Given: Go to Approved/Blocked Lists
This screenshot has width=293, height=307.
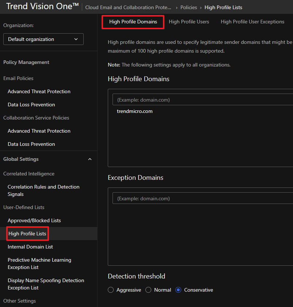Looking at the screenshot, I should point(34,220).
